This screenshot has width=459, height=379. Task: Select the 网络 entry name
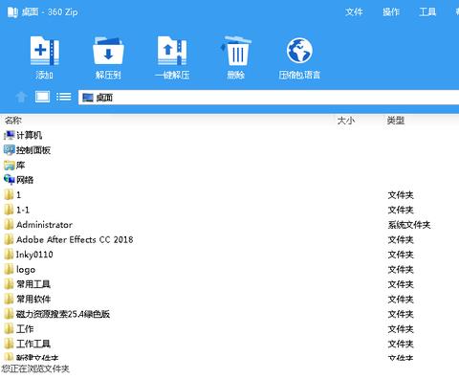click(25, 180)
